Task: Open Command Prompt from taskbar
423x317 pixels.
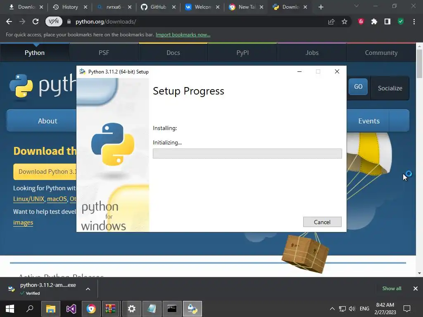Action: 172,309
